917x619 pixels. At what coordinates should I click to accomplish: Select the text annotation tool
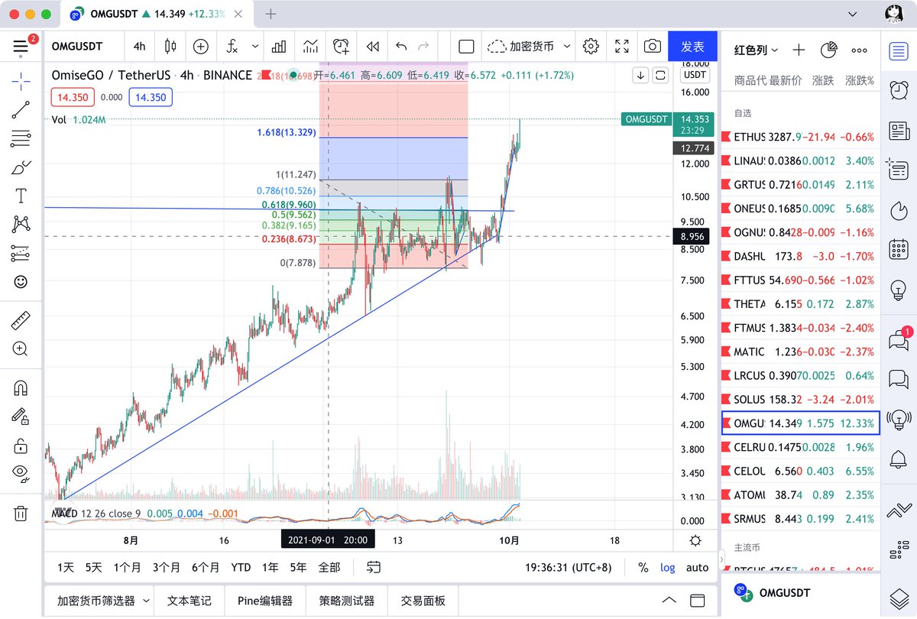[x=21, y=196]
